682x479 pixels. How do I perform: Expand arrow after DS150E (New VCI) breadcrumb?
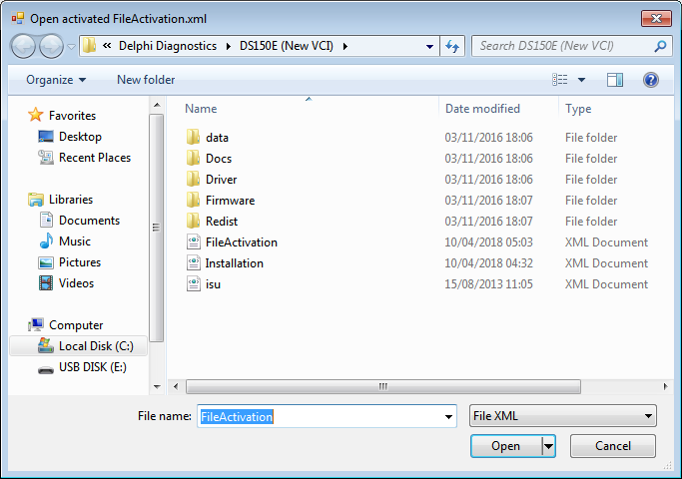(344, 46)
